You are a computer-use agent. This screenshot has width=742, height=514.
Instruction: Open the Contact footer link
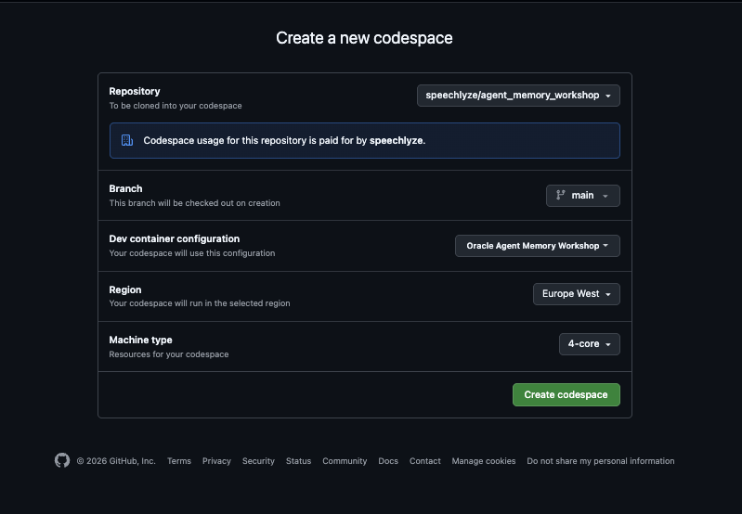(425, 461)
